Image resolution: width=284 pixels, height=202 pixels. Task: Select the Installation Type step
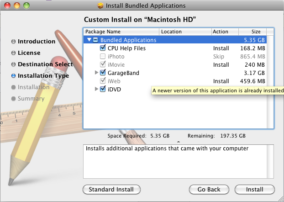(x=43, y=76)
